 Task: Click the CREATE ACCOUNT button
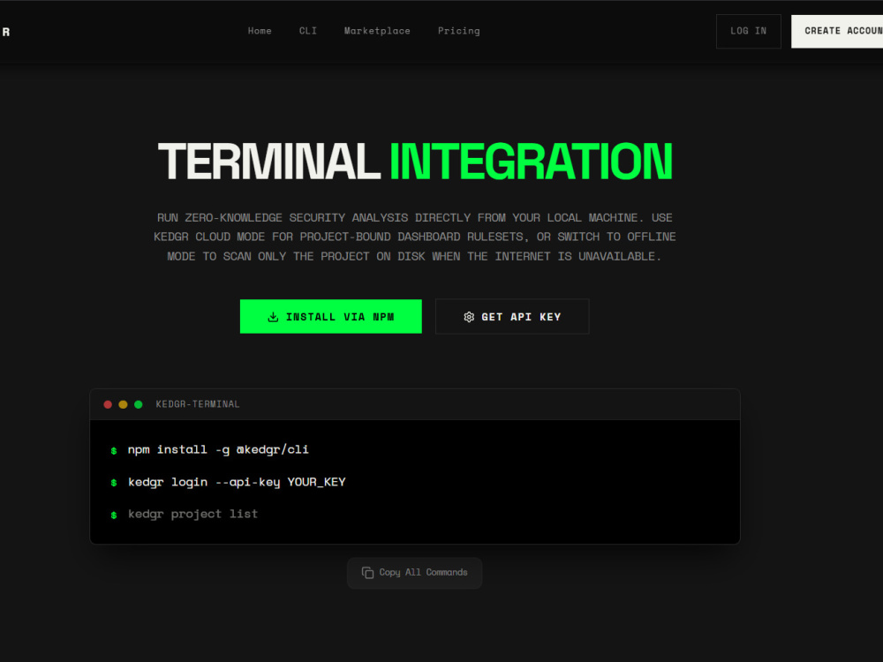tap(837, 32)
